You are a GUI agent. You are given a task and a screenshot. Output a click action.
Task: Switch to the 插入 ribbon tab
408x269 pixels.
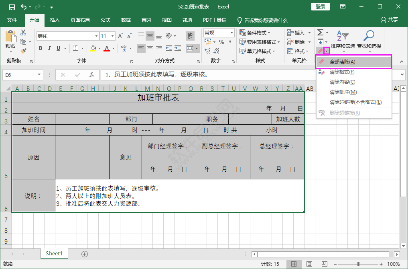pyautogui.click(x=55, y=20)
